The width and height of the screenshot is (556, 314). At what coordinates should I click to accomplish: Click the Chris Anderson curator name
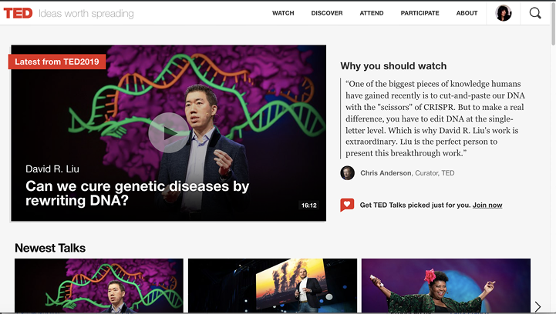pyautogui.click(x=386, y=173)
